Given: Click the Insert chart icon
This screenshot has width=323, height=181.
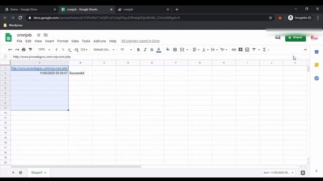Looking at the screenshot, I should pyautogui.click(x=247, y=50).
